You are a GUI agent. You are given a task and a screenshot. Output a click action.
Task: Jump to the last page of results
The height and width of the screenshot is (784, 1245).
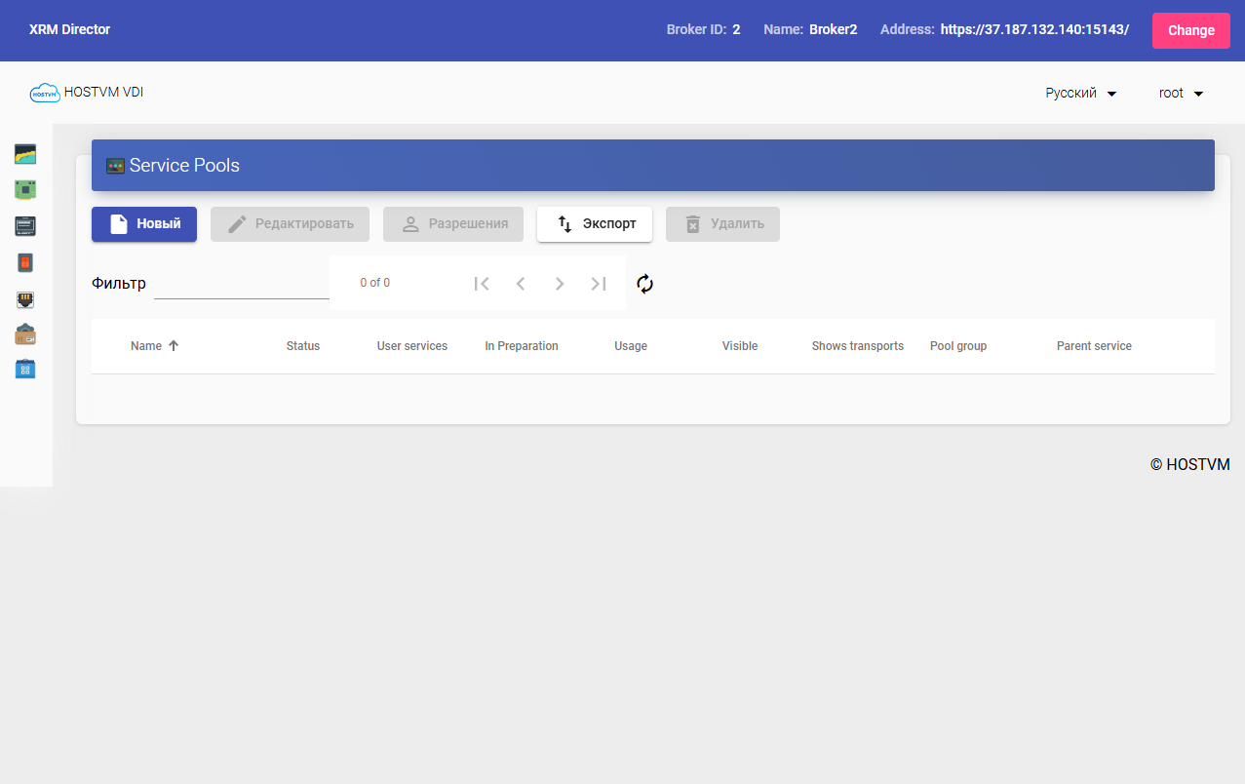click(x=599, y=284)
